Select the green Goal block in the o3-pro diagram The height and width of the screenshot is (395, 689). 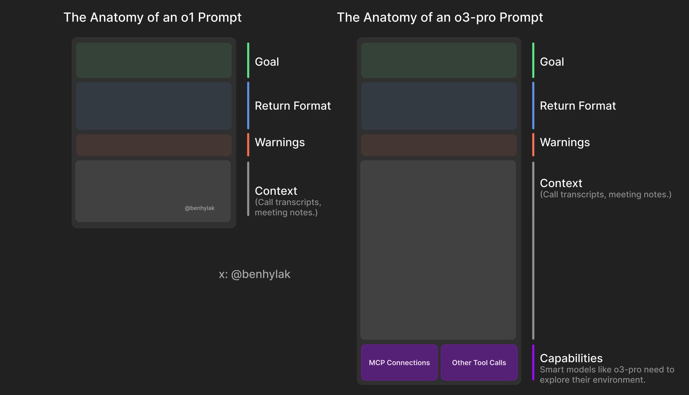pos(439,60)
